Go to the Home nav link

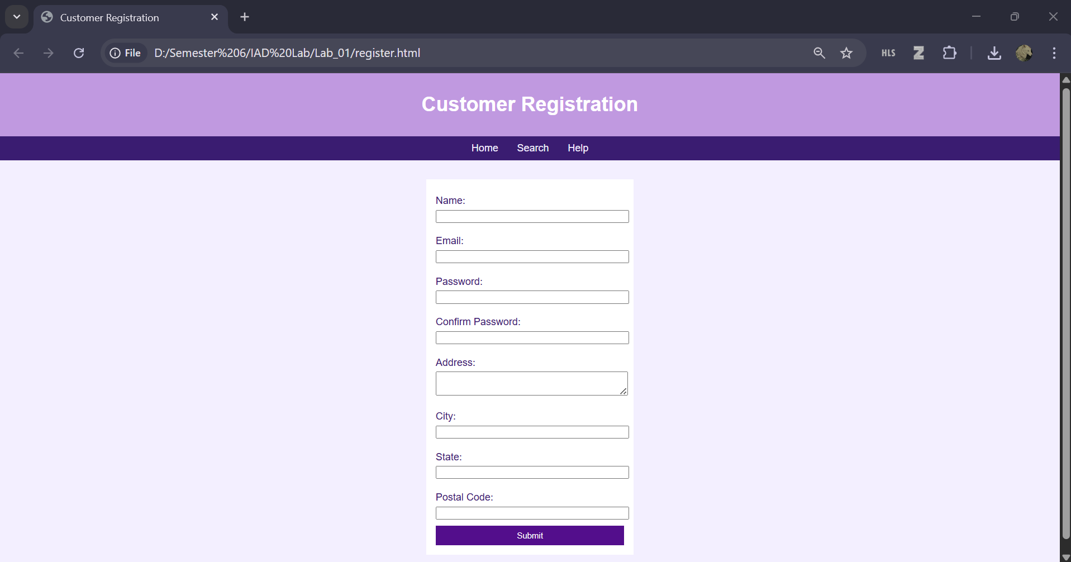tap(484, 148)
